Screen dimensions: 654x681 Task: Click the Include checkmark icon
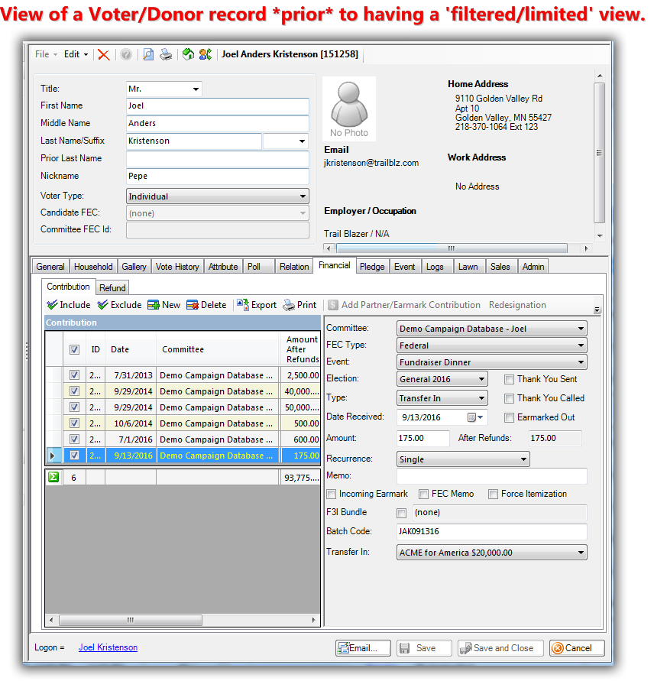click(x=52, y=305)
